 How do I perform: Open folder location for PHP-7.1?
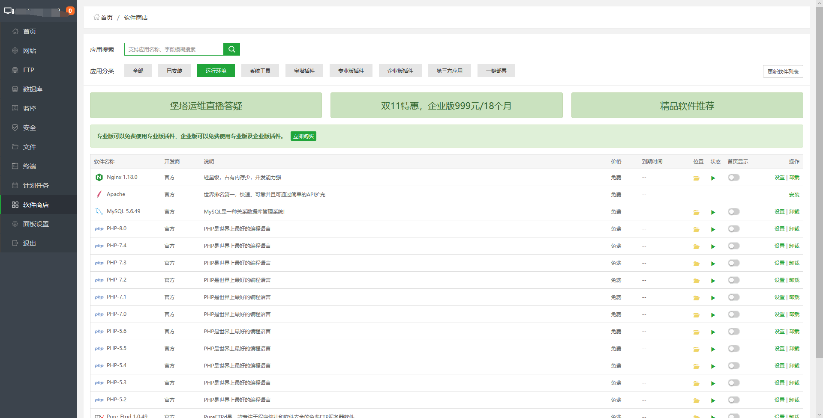coord(696,298)
